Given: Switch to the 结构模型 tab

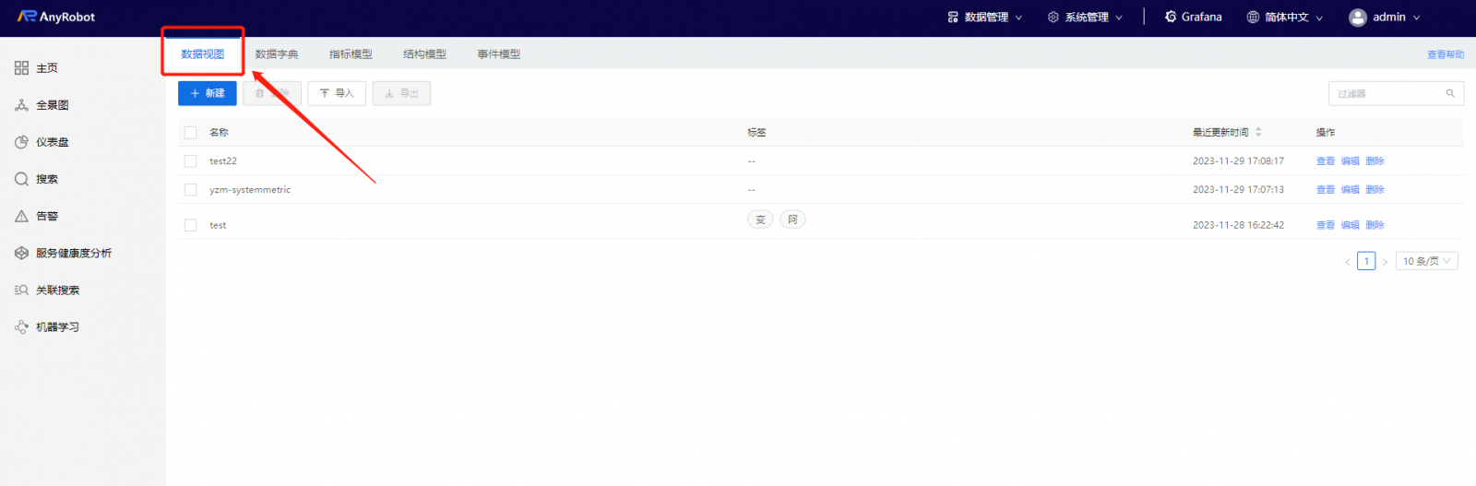Looking at the screenshot, I should pos(424,54).
